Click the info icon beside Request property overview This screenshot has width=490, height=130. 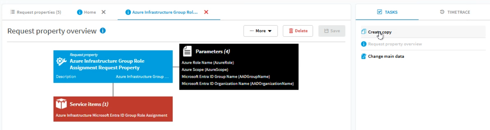tap(102, 31)
